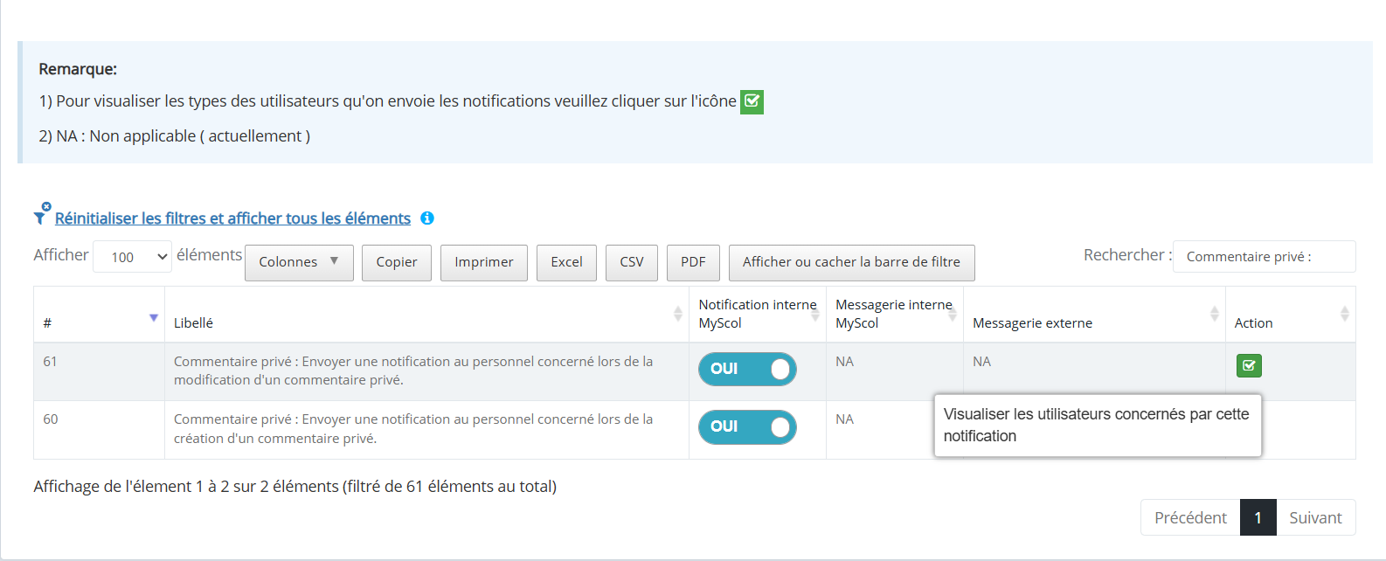The height and width of the screenshot is (561, 1386).
Task: Sort the Libellé column using its arrows
Action: 678,314
